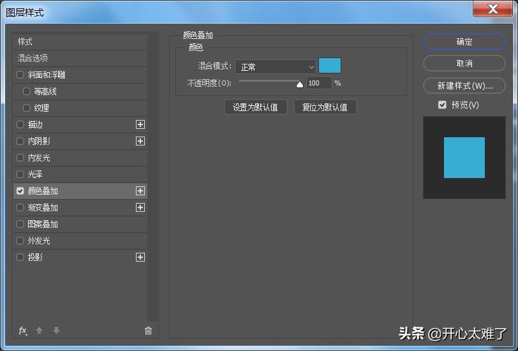The image size is (518, 351).
Task: Enable the 投影 checkbox
Action: coord(20,257)
